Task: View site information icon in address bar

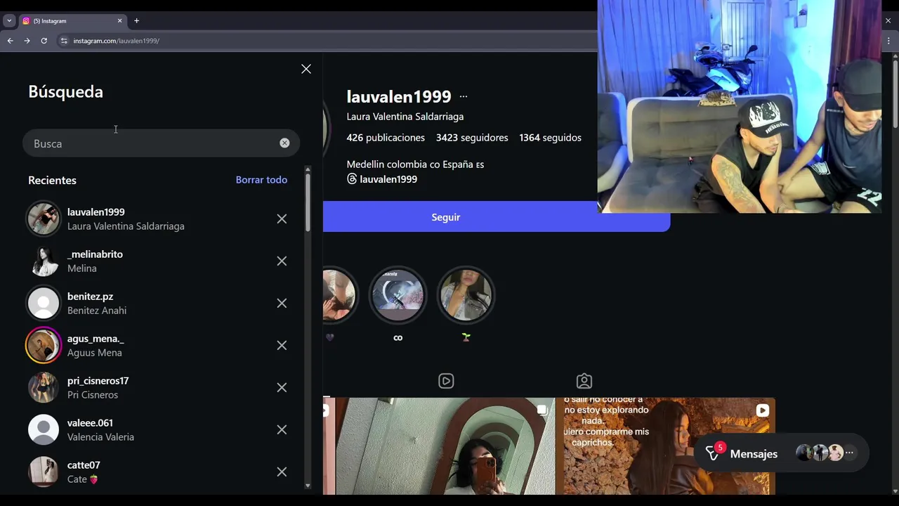Action: pos(64,41)
